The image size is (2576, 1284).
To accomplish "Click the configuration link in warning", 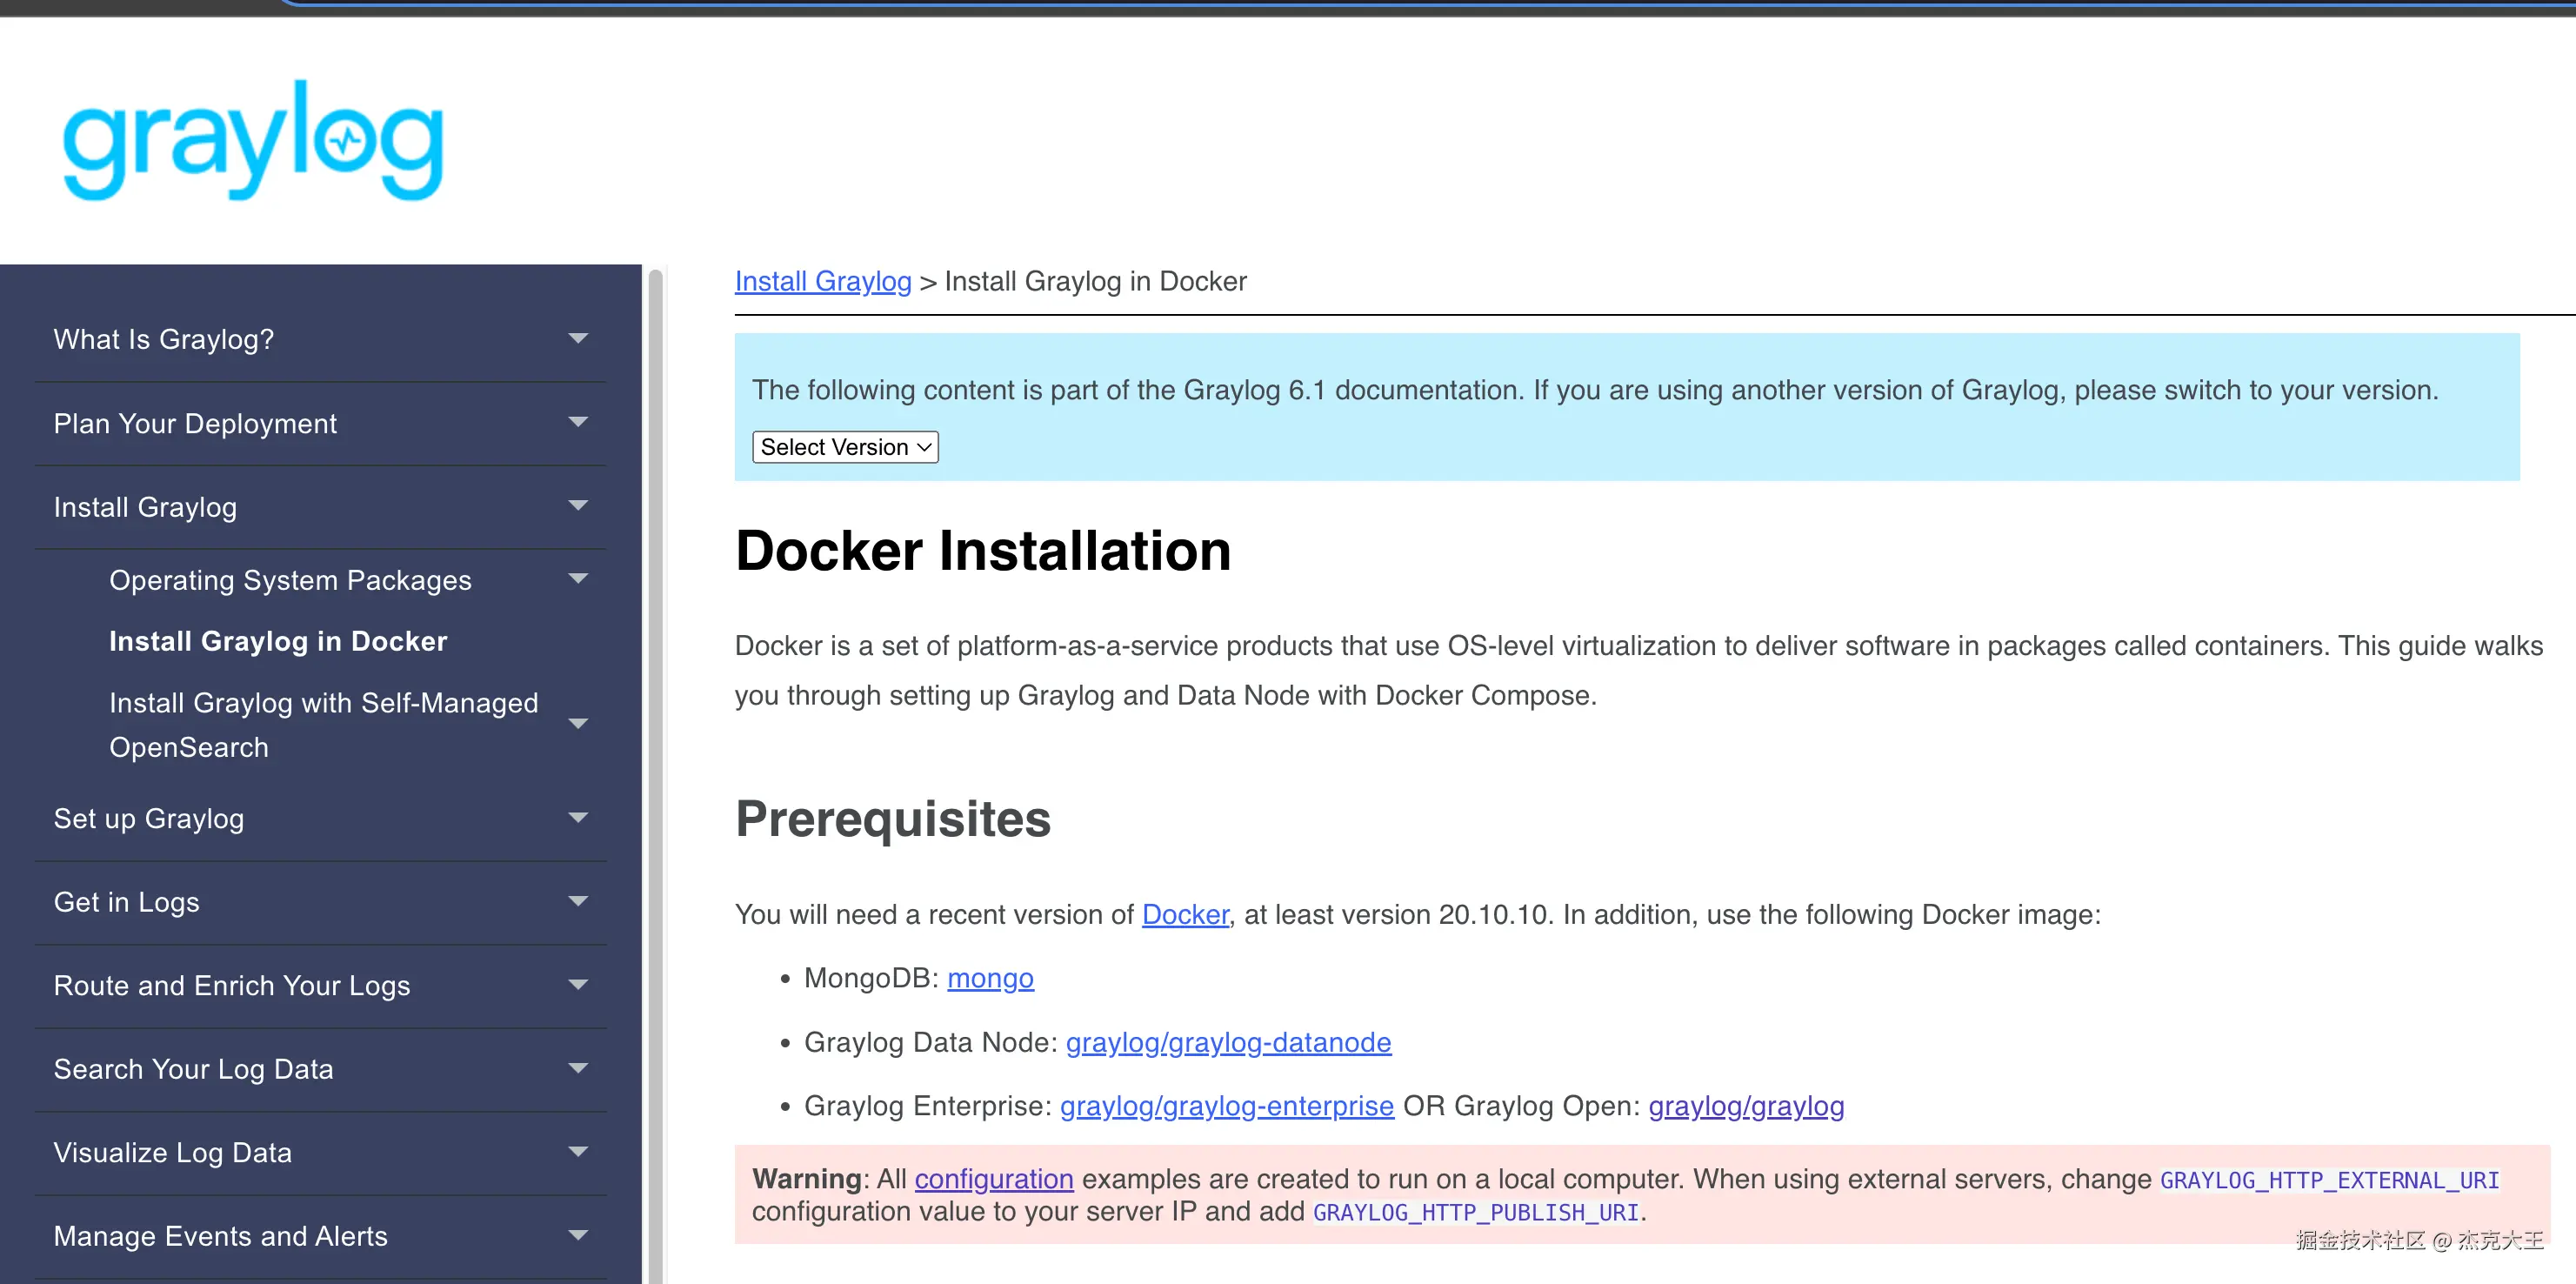I will click(x=993, y=1179).
